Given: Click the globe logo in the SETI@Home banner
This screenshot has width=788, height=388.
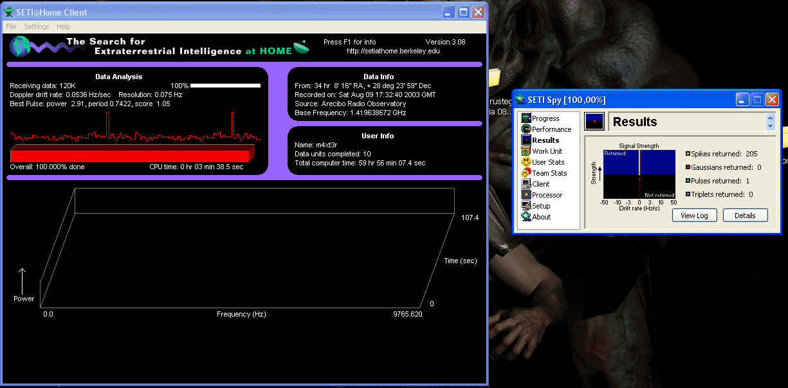Looking at the screenshot, I should tap(20, 45).
